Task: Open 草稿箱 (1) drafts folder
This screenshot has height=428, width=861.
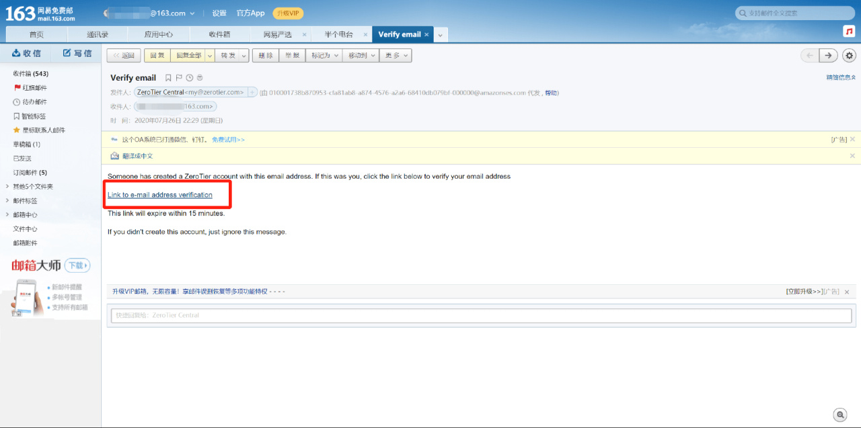Action: (27, 144)
